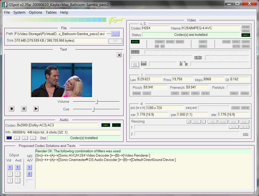This screenshot has height=196, width=259.
Task: Play the test video
Action: pos(36,109)
